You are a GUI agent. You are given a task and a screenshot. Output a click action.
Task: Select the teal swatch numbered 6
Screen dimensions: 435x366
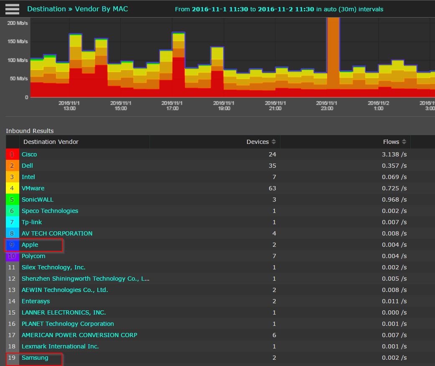tap(13, 211)
